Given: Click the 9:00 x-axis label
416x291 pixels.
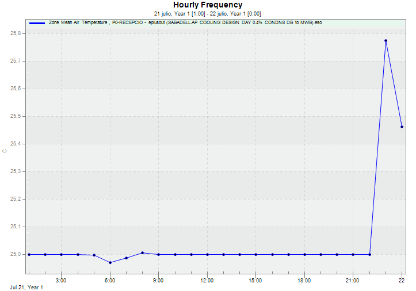Looking at the screenshot, I should click(158, 281).
